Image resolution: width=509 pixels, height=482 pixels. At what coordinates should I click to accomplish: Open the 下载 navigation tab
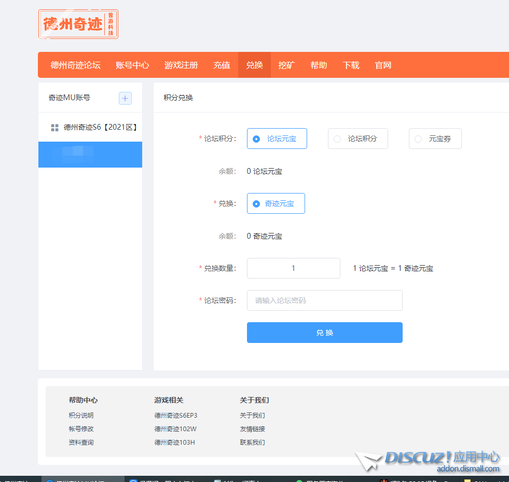[x=351, y=65]
